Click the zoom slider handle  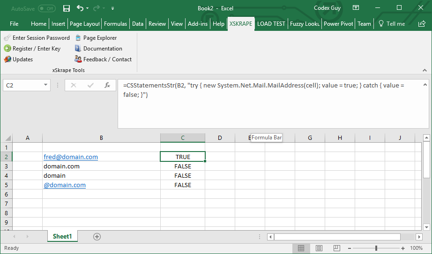(x=376, y=248)
